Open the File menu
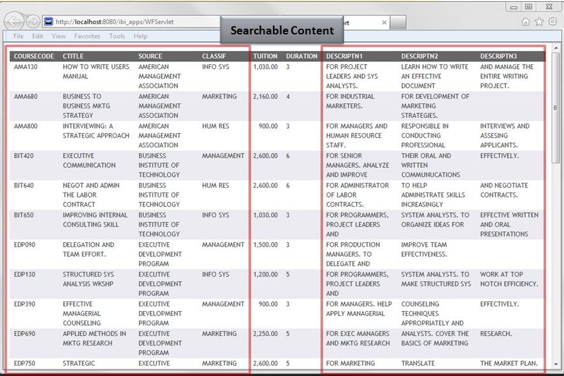 pyautogui.click(x=18, y=36)
